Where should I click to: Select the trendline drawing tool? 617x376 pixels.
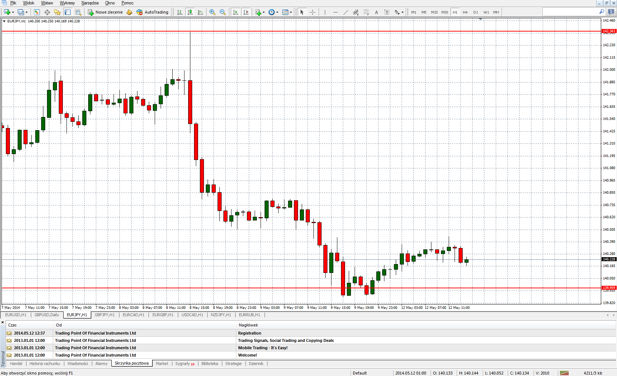click(x=346, y=12)
